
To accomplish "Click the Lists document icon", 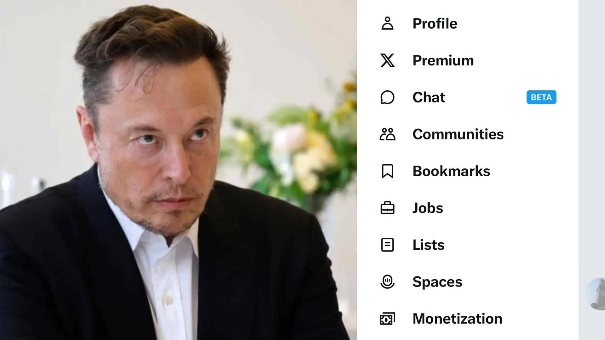I will (387, 245).
